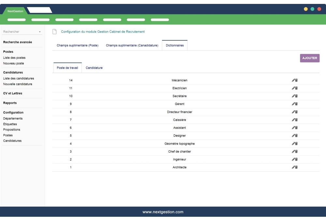The width and height of the screenshot is (326, 221).
Task: Open the edit pencil for Directeur financier
Action: click(293, 112)
